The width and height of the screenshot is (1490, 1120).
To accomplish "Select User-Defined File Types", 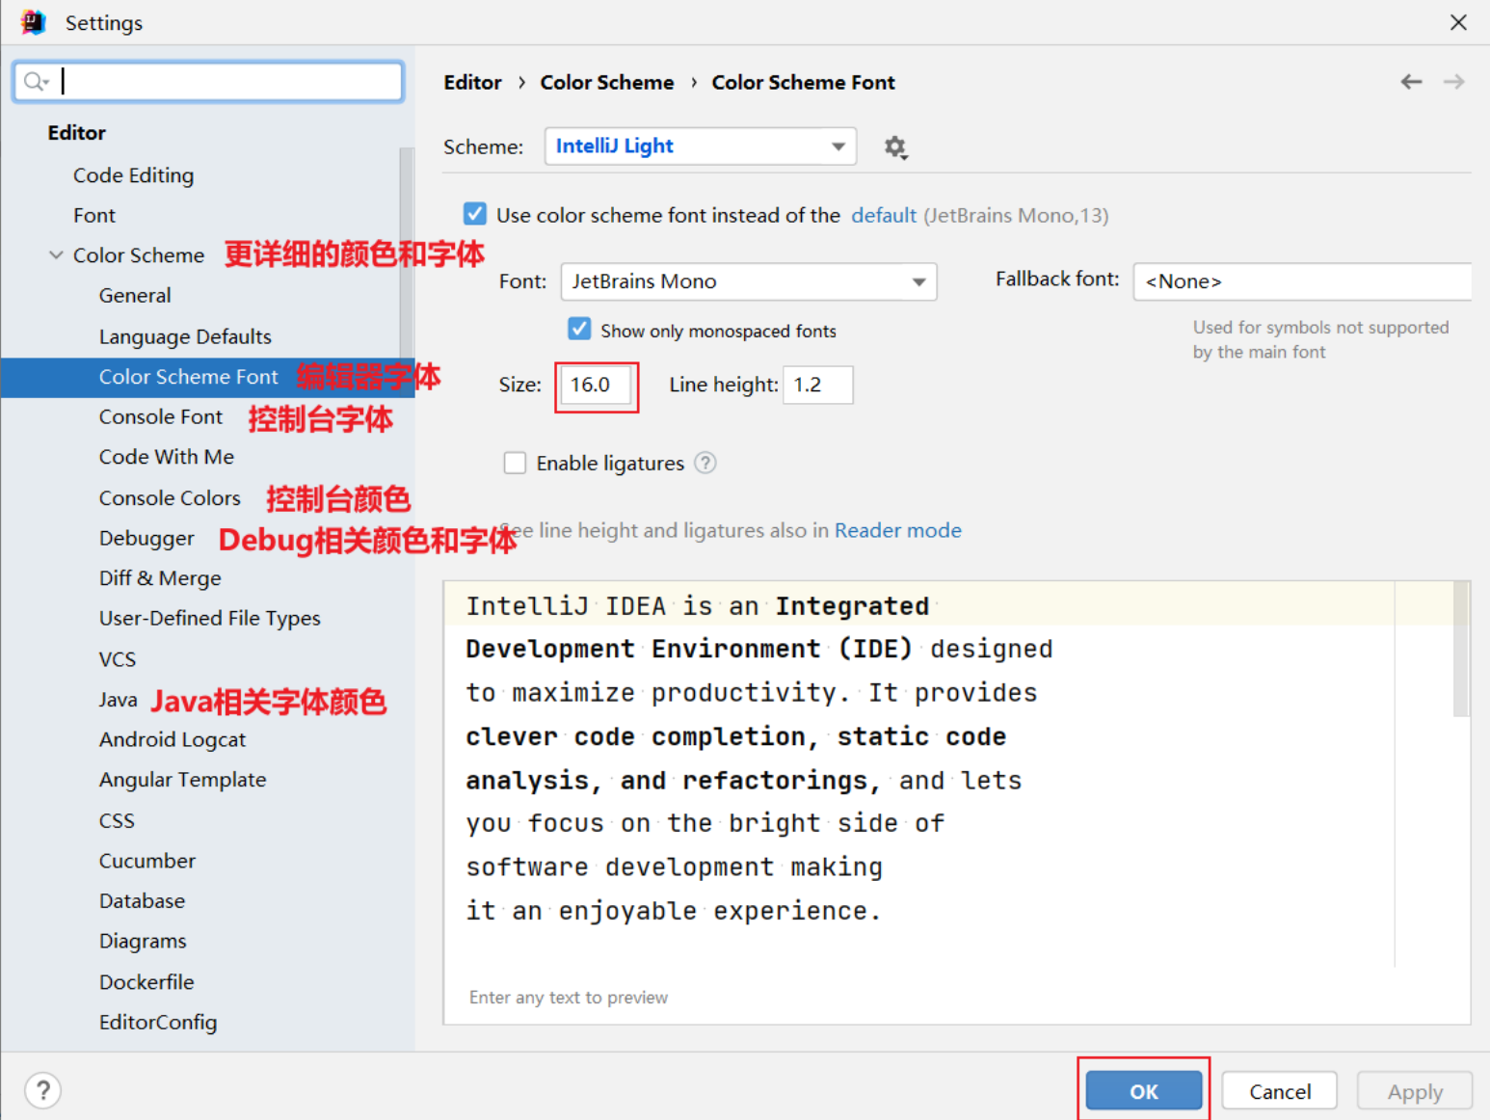I will point(209,618).
